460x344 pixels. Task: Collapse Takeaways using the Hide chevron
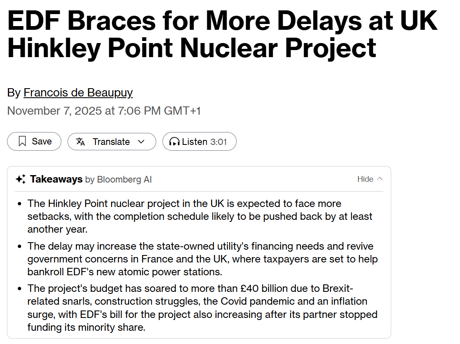[x=380, y=178]
